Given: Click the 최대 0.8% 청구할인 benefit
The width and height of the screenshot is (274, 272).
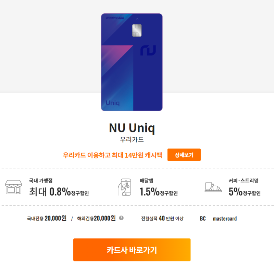Looking at the screenshot, I should pos(59,191).
